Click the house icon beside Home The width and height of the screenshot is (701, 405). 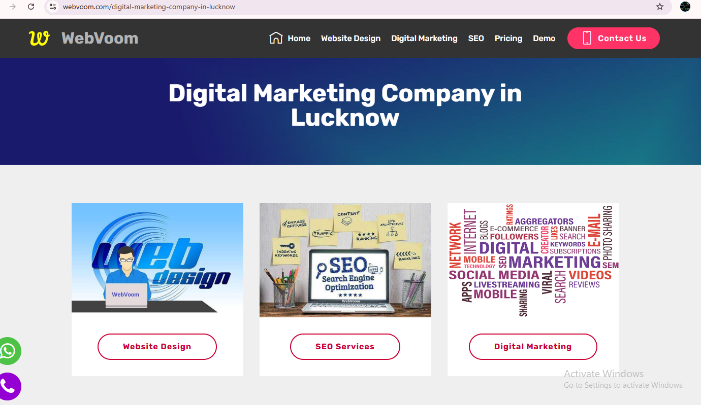276,38
